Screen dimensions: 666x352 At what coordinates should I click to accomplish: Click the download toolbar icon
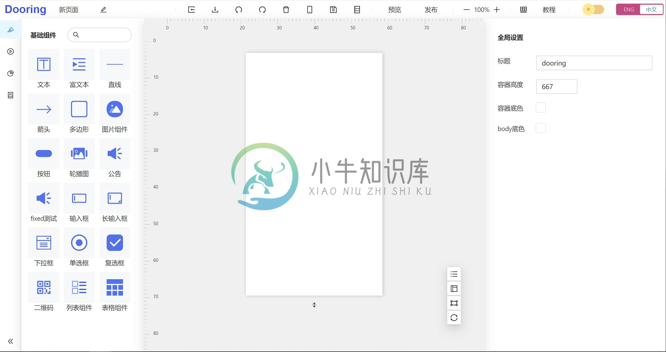[x=215, y=10]
